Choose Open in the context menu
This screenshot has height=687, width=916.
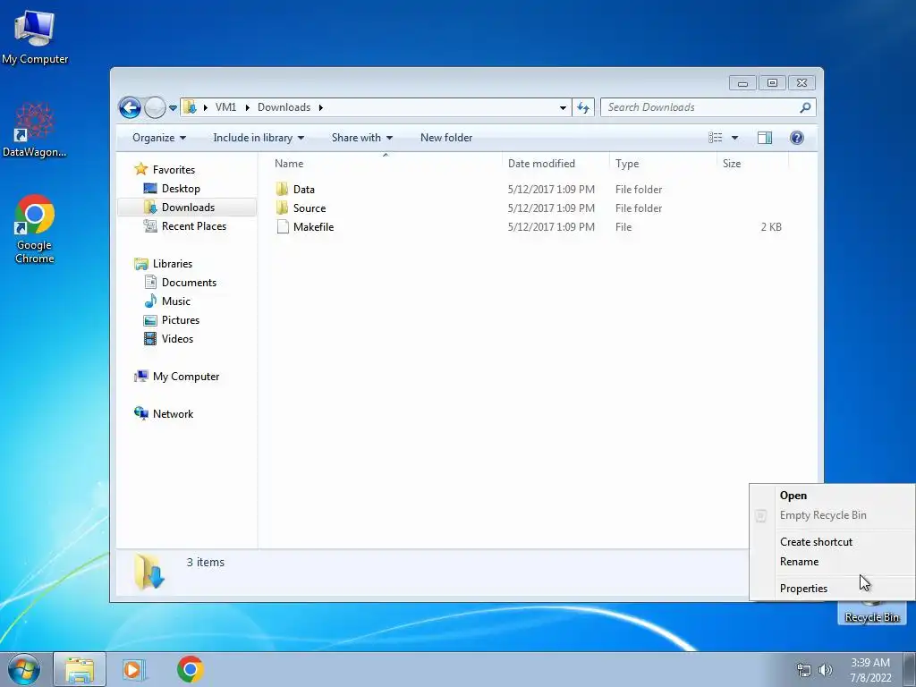click(x=832, y=496)
